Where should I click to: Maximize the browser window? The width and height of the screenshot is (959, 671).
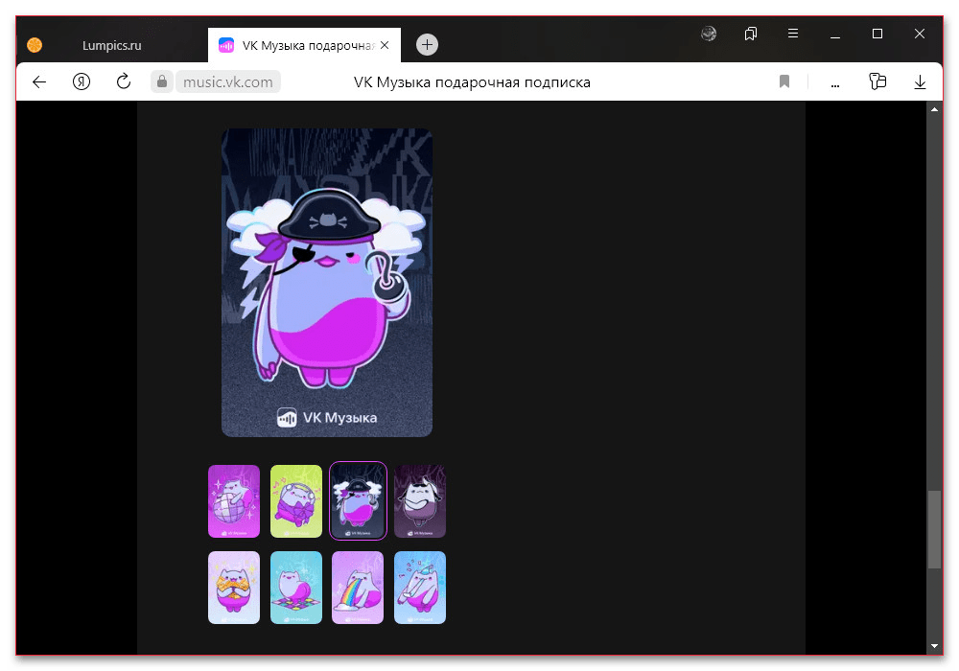click(x=877, y=34)
